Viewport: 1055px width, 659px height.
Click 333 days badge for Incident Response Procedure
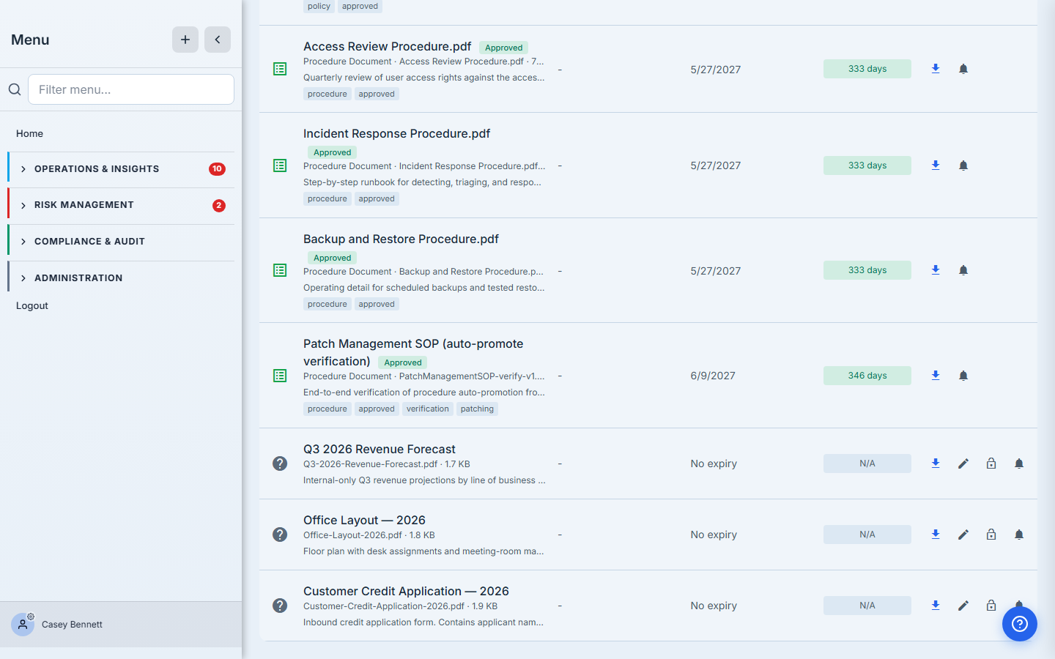point(867,165)
